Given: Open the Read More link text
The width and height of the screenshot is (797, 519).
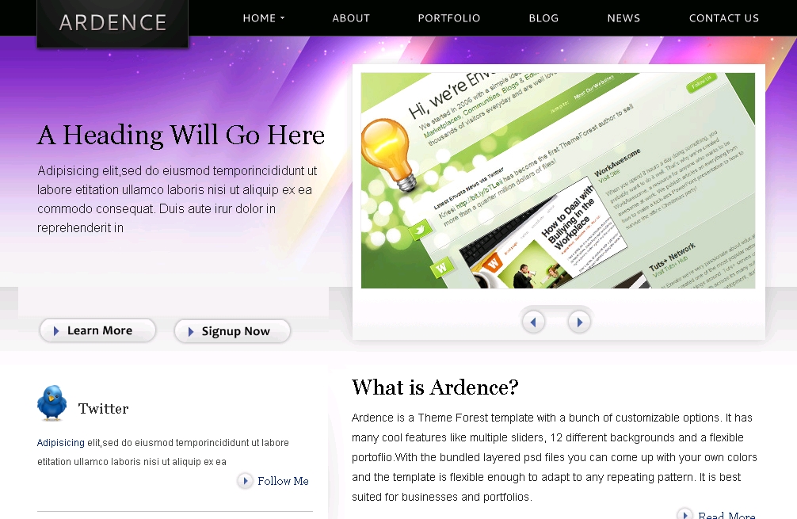Looking at the screenshot, I should point(726,515).
